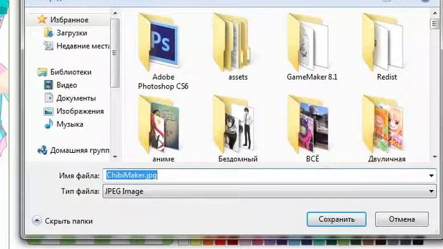Select Недавние места in sidebar
Image resolution: width=443 pixels, height=249 pixels.
pyautogui.click(x=83, y=46)
